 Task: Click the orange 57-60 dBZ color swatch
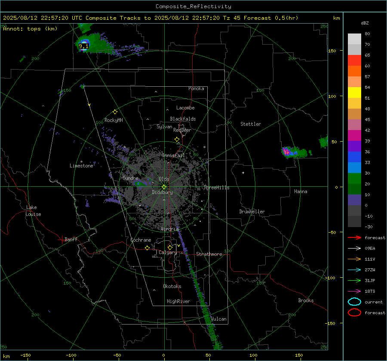[354, 71]
